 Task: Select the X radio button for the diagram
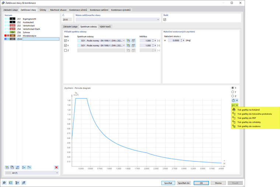233,88
